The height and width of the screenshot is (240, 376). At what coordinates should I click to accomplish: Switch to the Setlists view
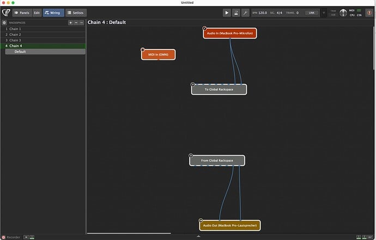pos(76,13)
